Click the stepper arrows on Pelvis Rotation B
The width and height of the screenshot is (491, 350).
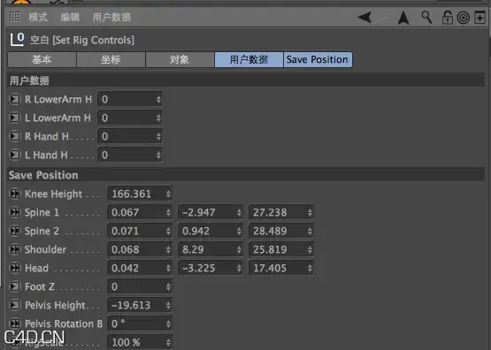168,323
